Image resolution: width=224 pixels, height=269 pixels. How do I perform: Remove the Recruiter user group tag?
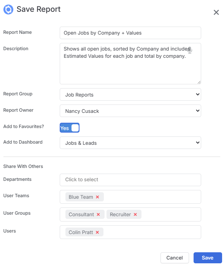(x=135, y=214)
